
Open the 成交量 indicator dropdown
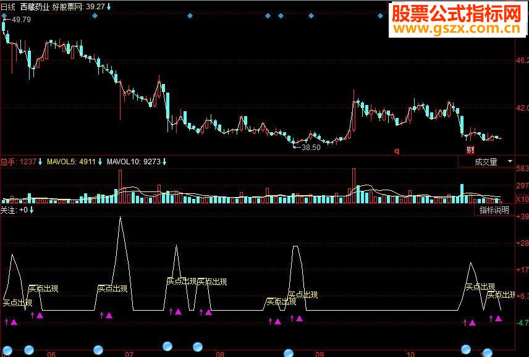488,160
